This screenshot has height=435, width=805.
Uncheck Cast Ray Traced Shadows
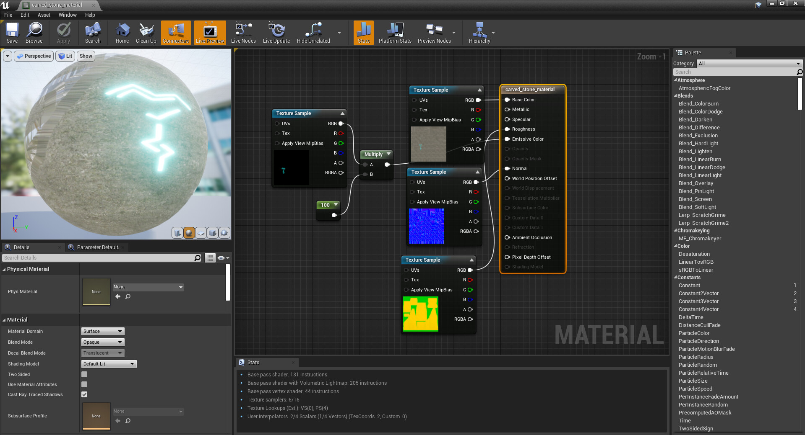tap(84, 394)
